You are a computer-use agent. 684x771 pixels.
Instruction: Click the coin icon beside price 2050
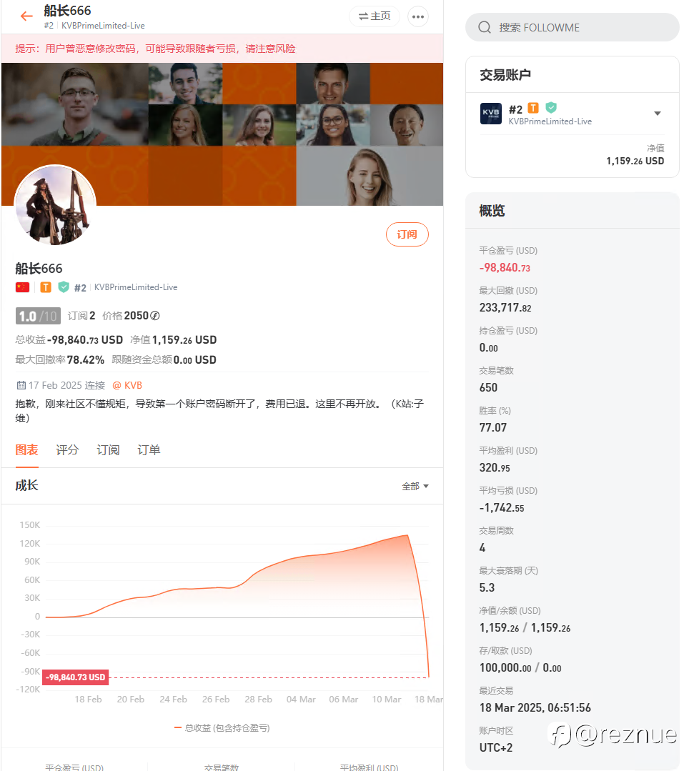click(x=155, y=316)
